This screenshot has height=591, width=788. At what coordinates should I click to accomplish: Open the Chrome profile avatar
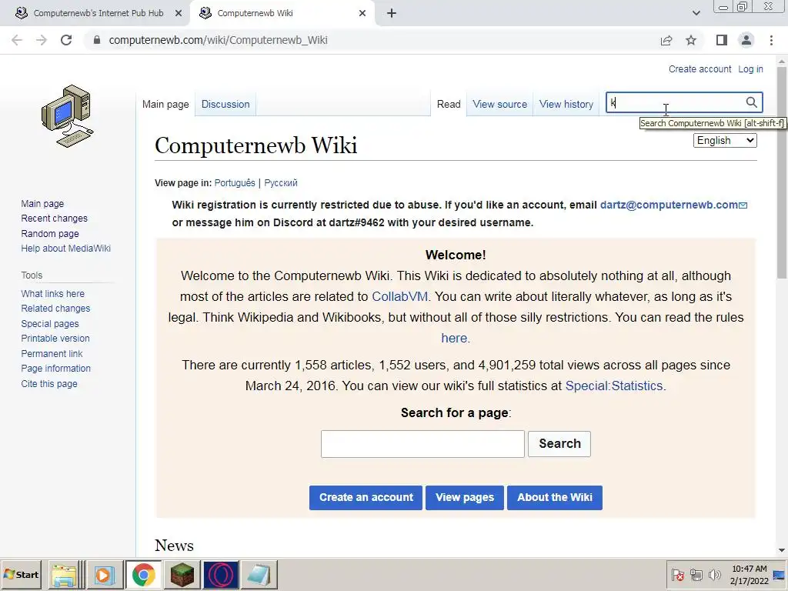pyautogui.click(x=746, y=40)
